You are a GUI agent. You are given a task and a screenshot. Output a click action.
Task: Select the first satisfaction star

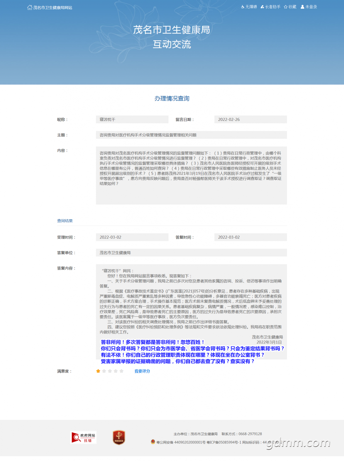click(98, 371)
